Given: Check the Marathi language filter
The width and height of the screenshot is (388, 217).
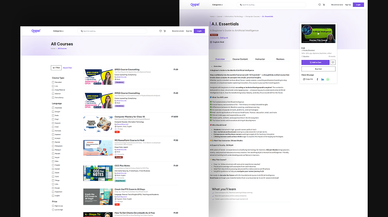Looking at the screenshot, I should tap(53, 142).
